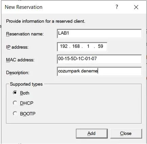Image resolution: width=147 pixels, height=144 pixels.
Task: Click the Reservation name field containing LAB1
Action: pyautogui.click(x=99, y=34)
